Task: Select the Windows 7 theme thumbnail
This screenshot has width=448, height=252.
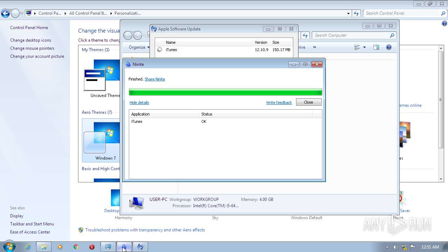Action: [x=101, y=140]
